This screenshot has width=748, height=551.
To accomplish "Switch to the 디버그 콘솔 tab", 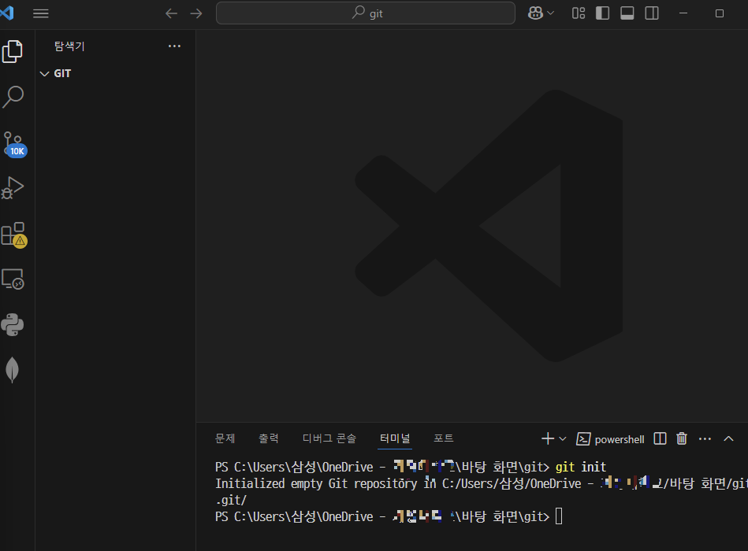I will (x=329, y=438).
